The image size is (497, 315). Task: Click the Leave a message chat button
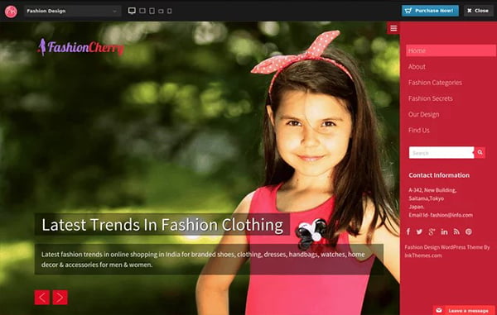(x=464, y=310)
